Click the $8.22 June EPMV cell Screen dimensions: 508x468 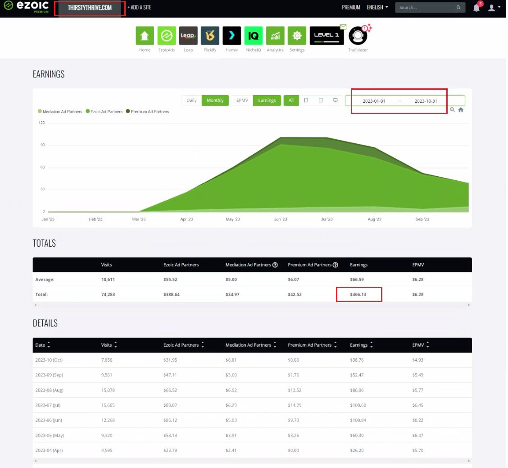[x=417, y=420]
